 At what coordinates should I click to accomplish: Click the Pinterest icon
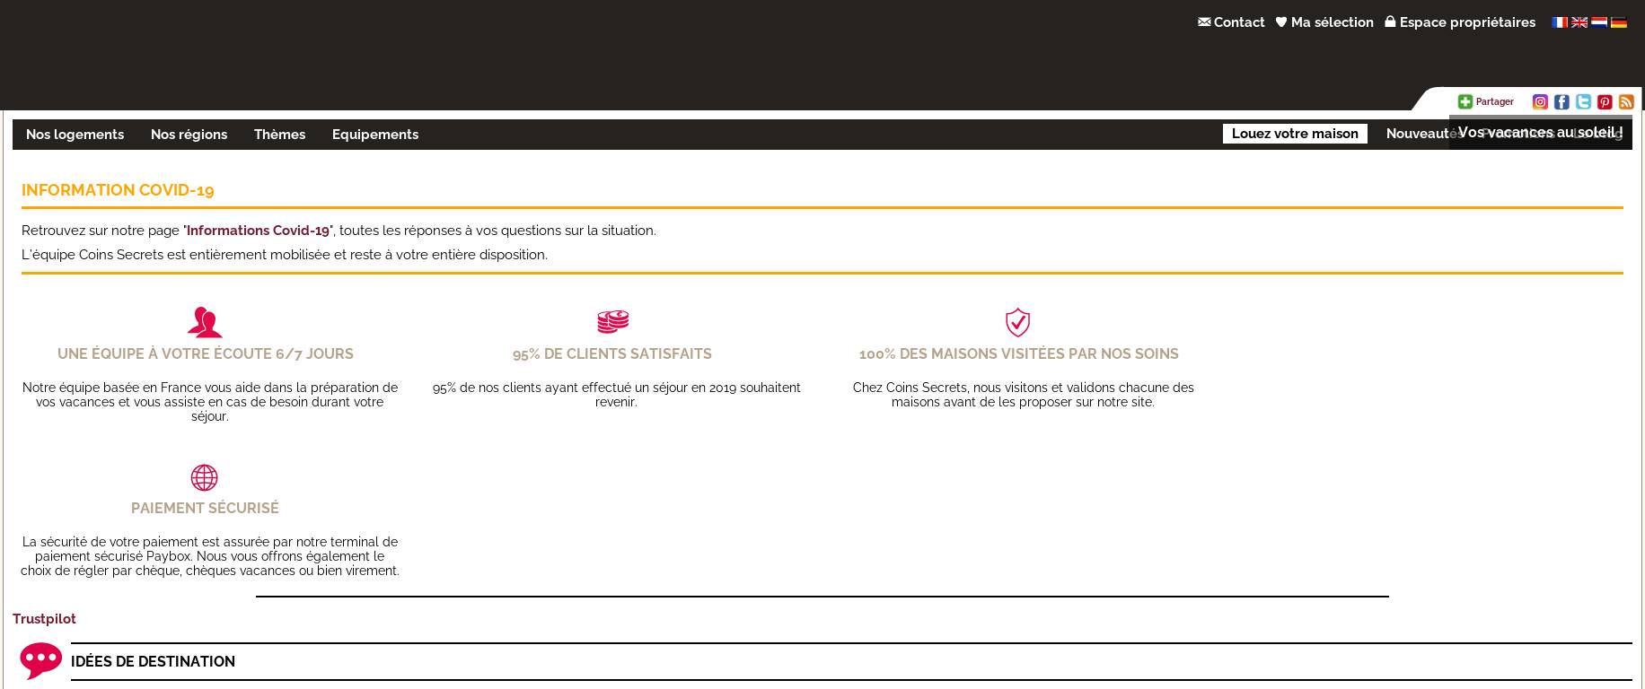(1605, 101)
